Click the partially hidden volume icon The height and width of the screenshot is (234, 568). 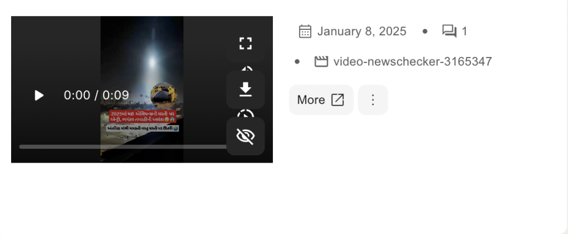click(246, 68)
